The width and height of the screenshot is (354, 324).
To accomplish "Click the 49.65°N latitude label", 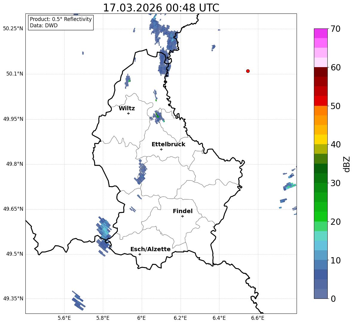I will tap(13, 209).
